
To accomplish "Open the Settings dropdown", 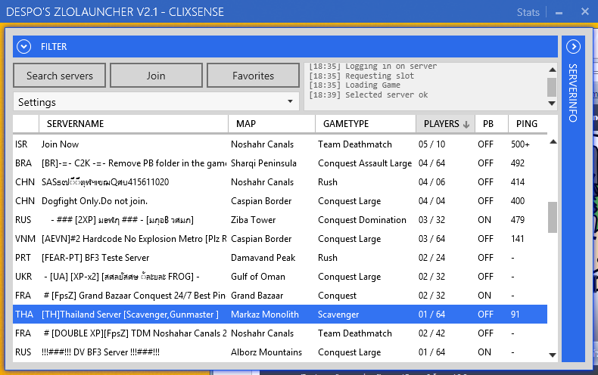I will tap(156, 102).
